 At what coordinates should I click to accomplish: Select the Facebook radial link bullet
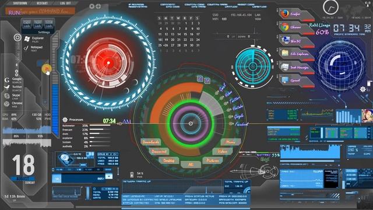click(231, 124)
